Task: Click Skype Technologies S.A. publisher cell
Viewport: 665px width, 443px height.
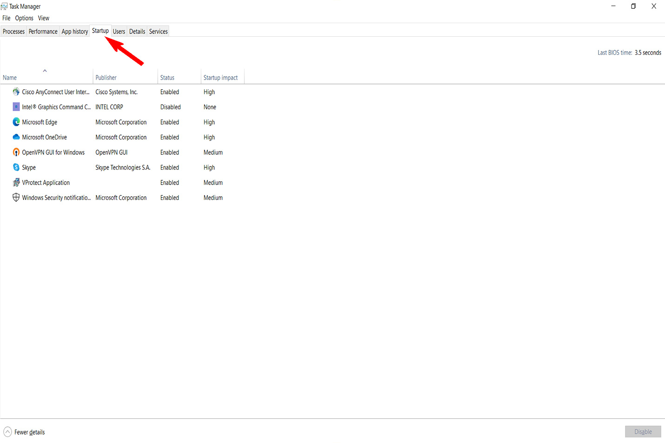Action: [x=123, y=167]
